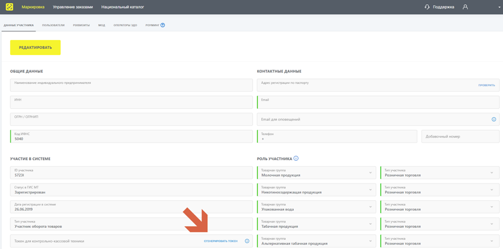Image resolution: width=503 pixels, height=249 pixels.
Task: Click info icon next to Сгенерировать токен
Action: point(247,241)
